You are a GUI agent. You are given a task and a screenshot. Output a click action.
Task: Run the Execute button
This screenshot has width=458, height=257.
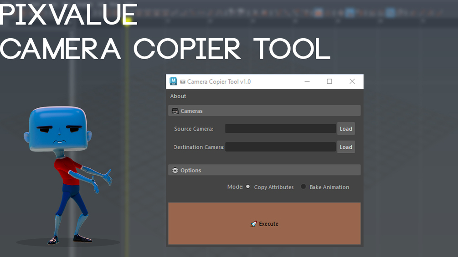[264, 223]
